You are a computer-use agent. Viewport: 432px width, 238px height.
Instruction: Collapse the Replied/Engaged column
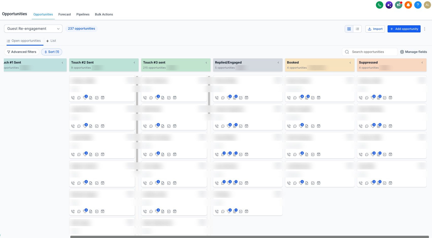pyautogui.click(x=278, y=63)
